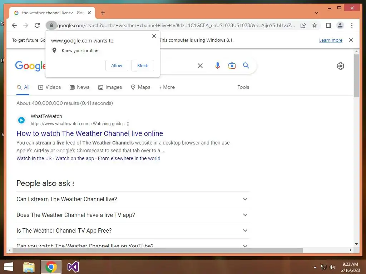The image size is (366, 274).
Task: Click the padlock site info icon
Action: (51, 25)
